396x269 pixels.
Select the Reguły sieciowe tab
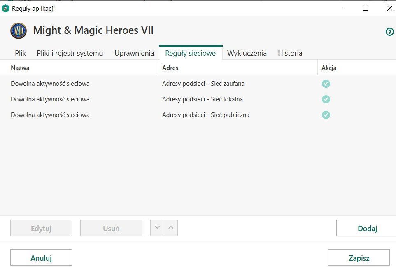point(190,53)
